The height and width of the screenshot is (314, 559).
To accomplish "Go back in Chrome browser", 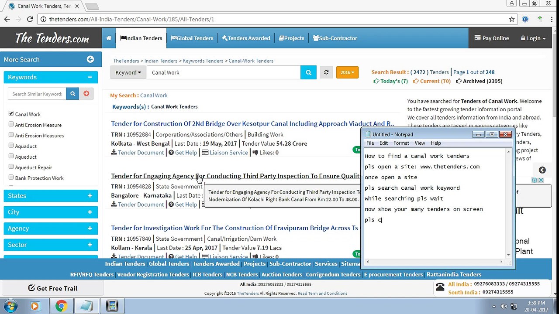I will coord(7,19).
